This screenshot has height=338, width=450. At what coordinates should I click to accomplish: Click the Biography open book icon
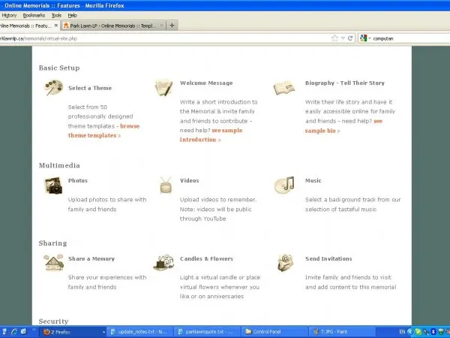pyautogui.click(x=284, y=88)
